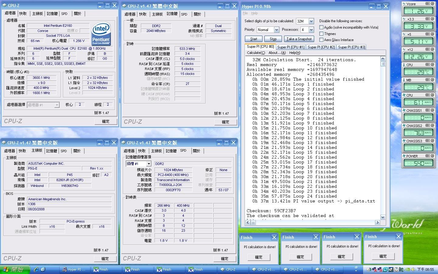This screenshot has width=438, height=274.
Task: Click the Intel Pentium logo in CPU-Z
Action: click(101, 34)
